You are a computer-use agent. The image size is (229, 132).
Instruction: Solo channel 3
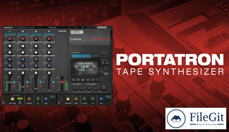(x=41, y=82)
